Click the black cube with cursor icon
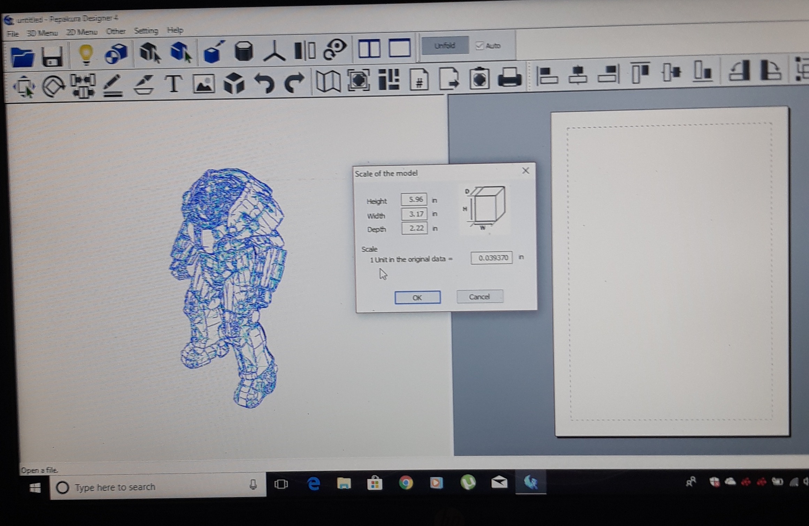The height and width of the screenshot is (526, 809). pos(150,53)
